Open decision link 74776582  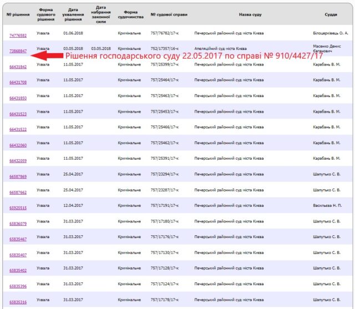point(18,36)
